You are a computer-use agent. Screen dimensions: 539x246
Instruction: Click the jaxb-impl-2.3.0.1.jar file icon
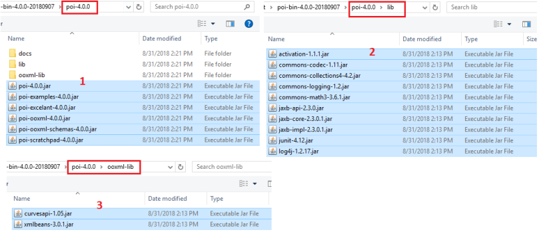click(272, 130)
